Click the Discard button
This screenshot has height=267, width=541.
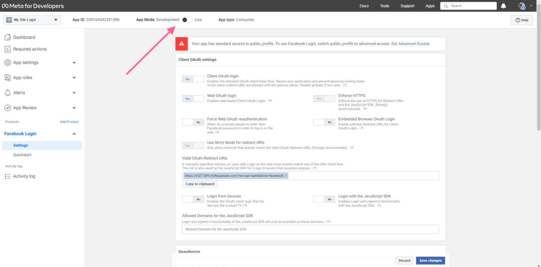tap(404, 260)
